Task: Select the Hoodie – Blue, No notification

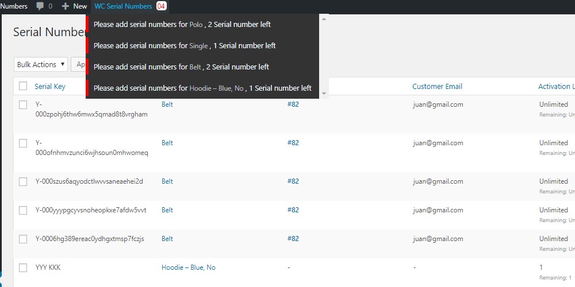Action: [x=202, y=88]
